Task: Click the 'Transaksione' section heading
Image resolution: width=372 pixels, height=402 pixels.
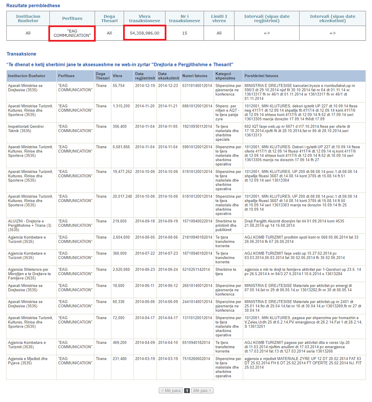Action: [21, 54]
